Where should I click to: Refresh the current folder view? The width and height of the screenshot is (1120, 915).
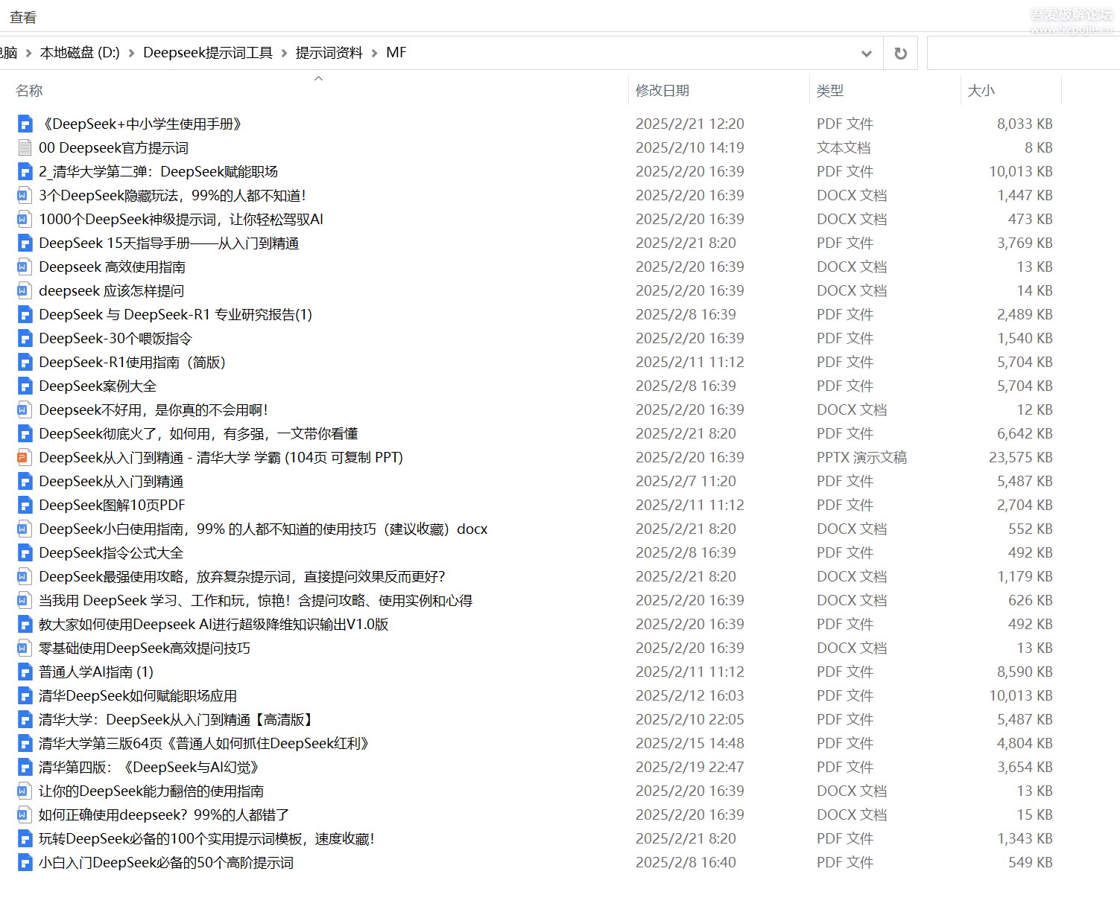click(900, 53)
